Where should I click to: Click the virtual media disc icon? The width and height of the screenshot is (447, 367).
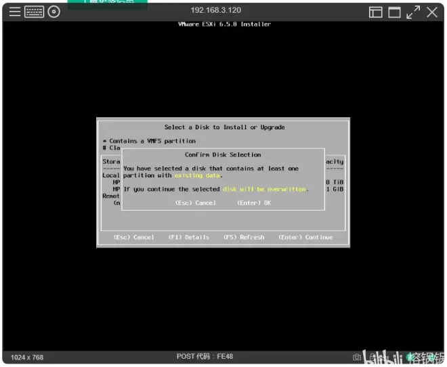pyautogui.click(x=54, y=12)
